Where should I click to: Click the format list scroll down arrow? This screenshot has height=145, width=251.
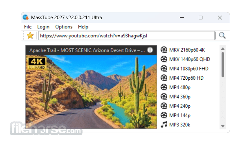(223, 126)
